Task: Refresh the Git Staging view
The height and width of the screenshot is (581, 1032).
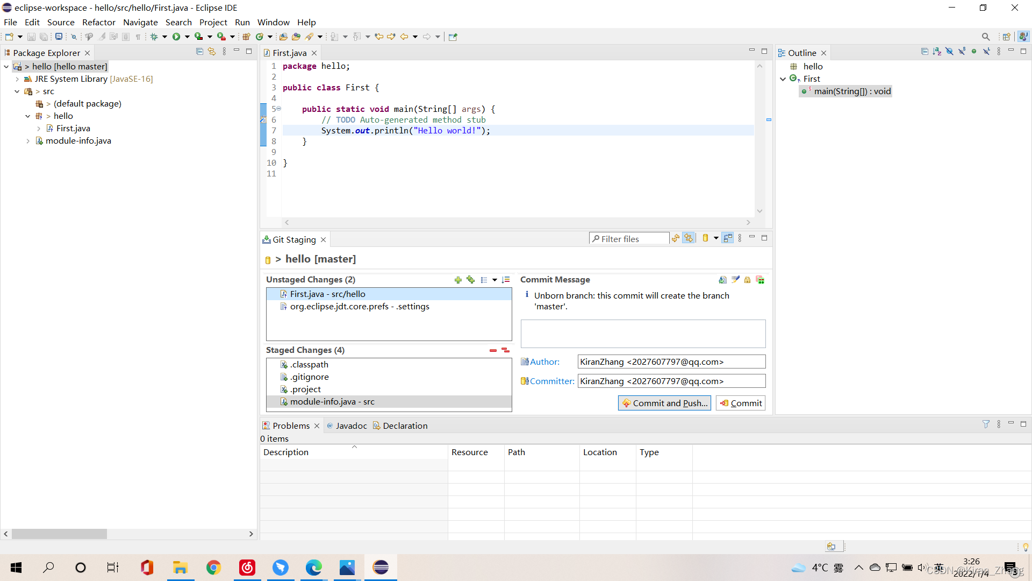Action: (x=675, y=238)
